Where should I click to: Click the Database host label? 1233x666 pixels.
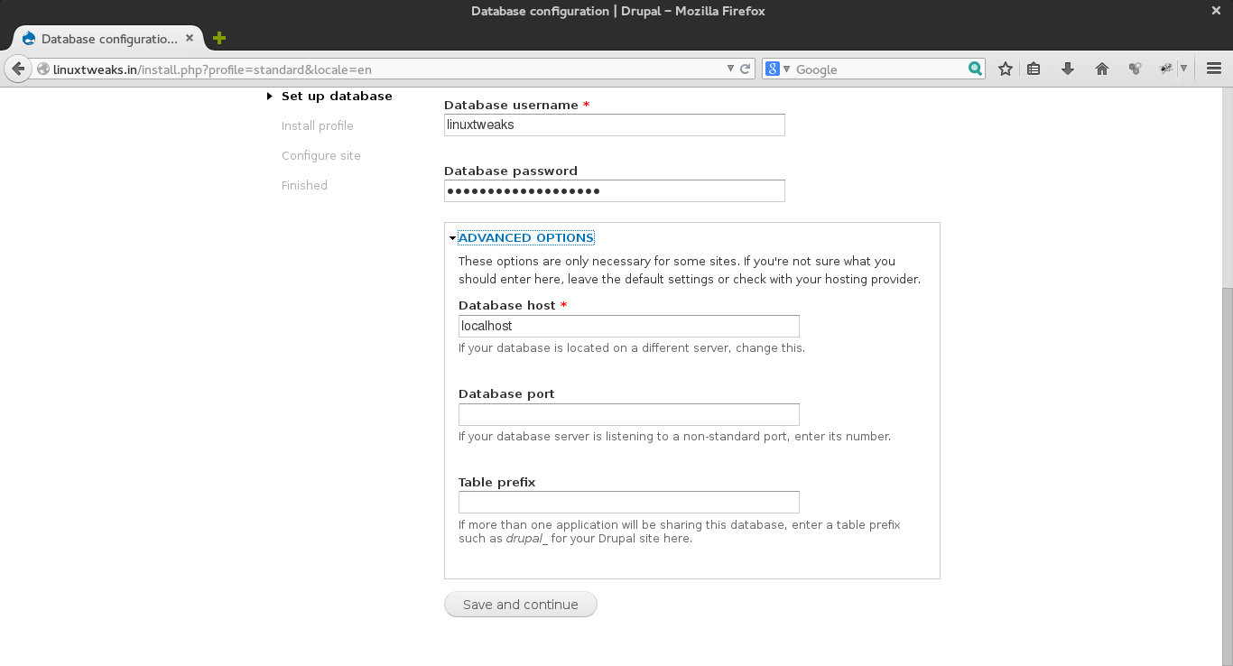click(x=506, y=305)
